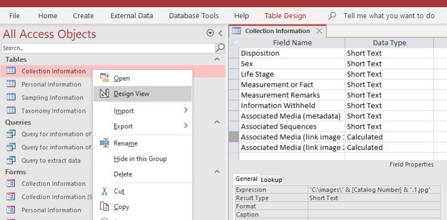Screen dimensions: 447x220
Task: Click the navigation pane Search box
Action: click(x=108, y=48)
